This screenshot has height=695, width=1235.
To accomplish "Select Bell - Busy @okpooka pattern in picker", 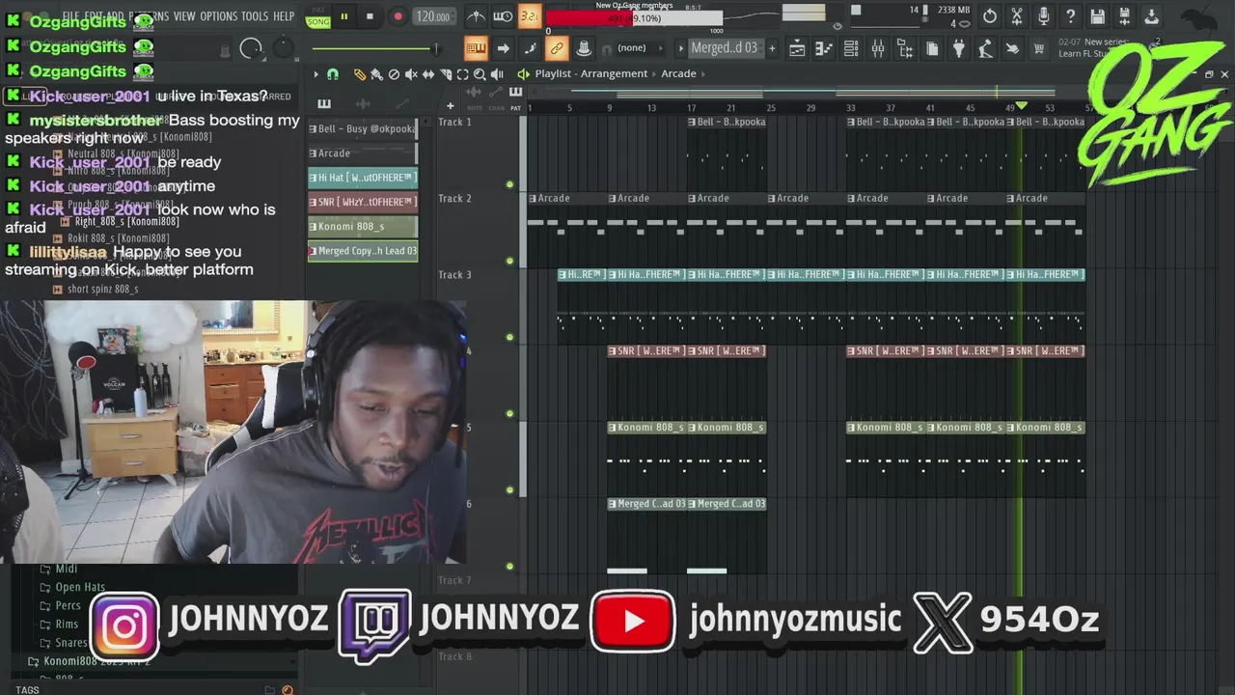I will [x=363, y=128].
